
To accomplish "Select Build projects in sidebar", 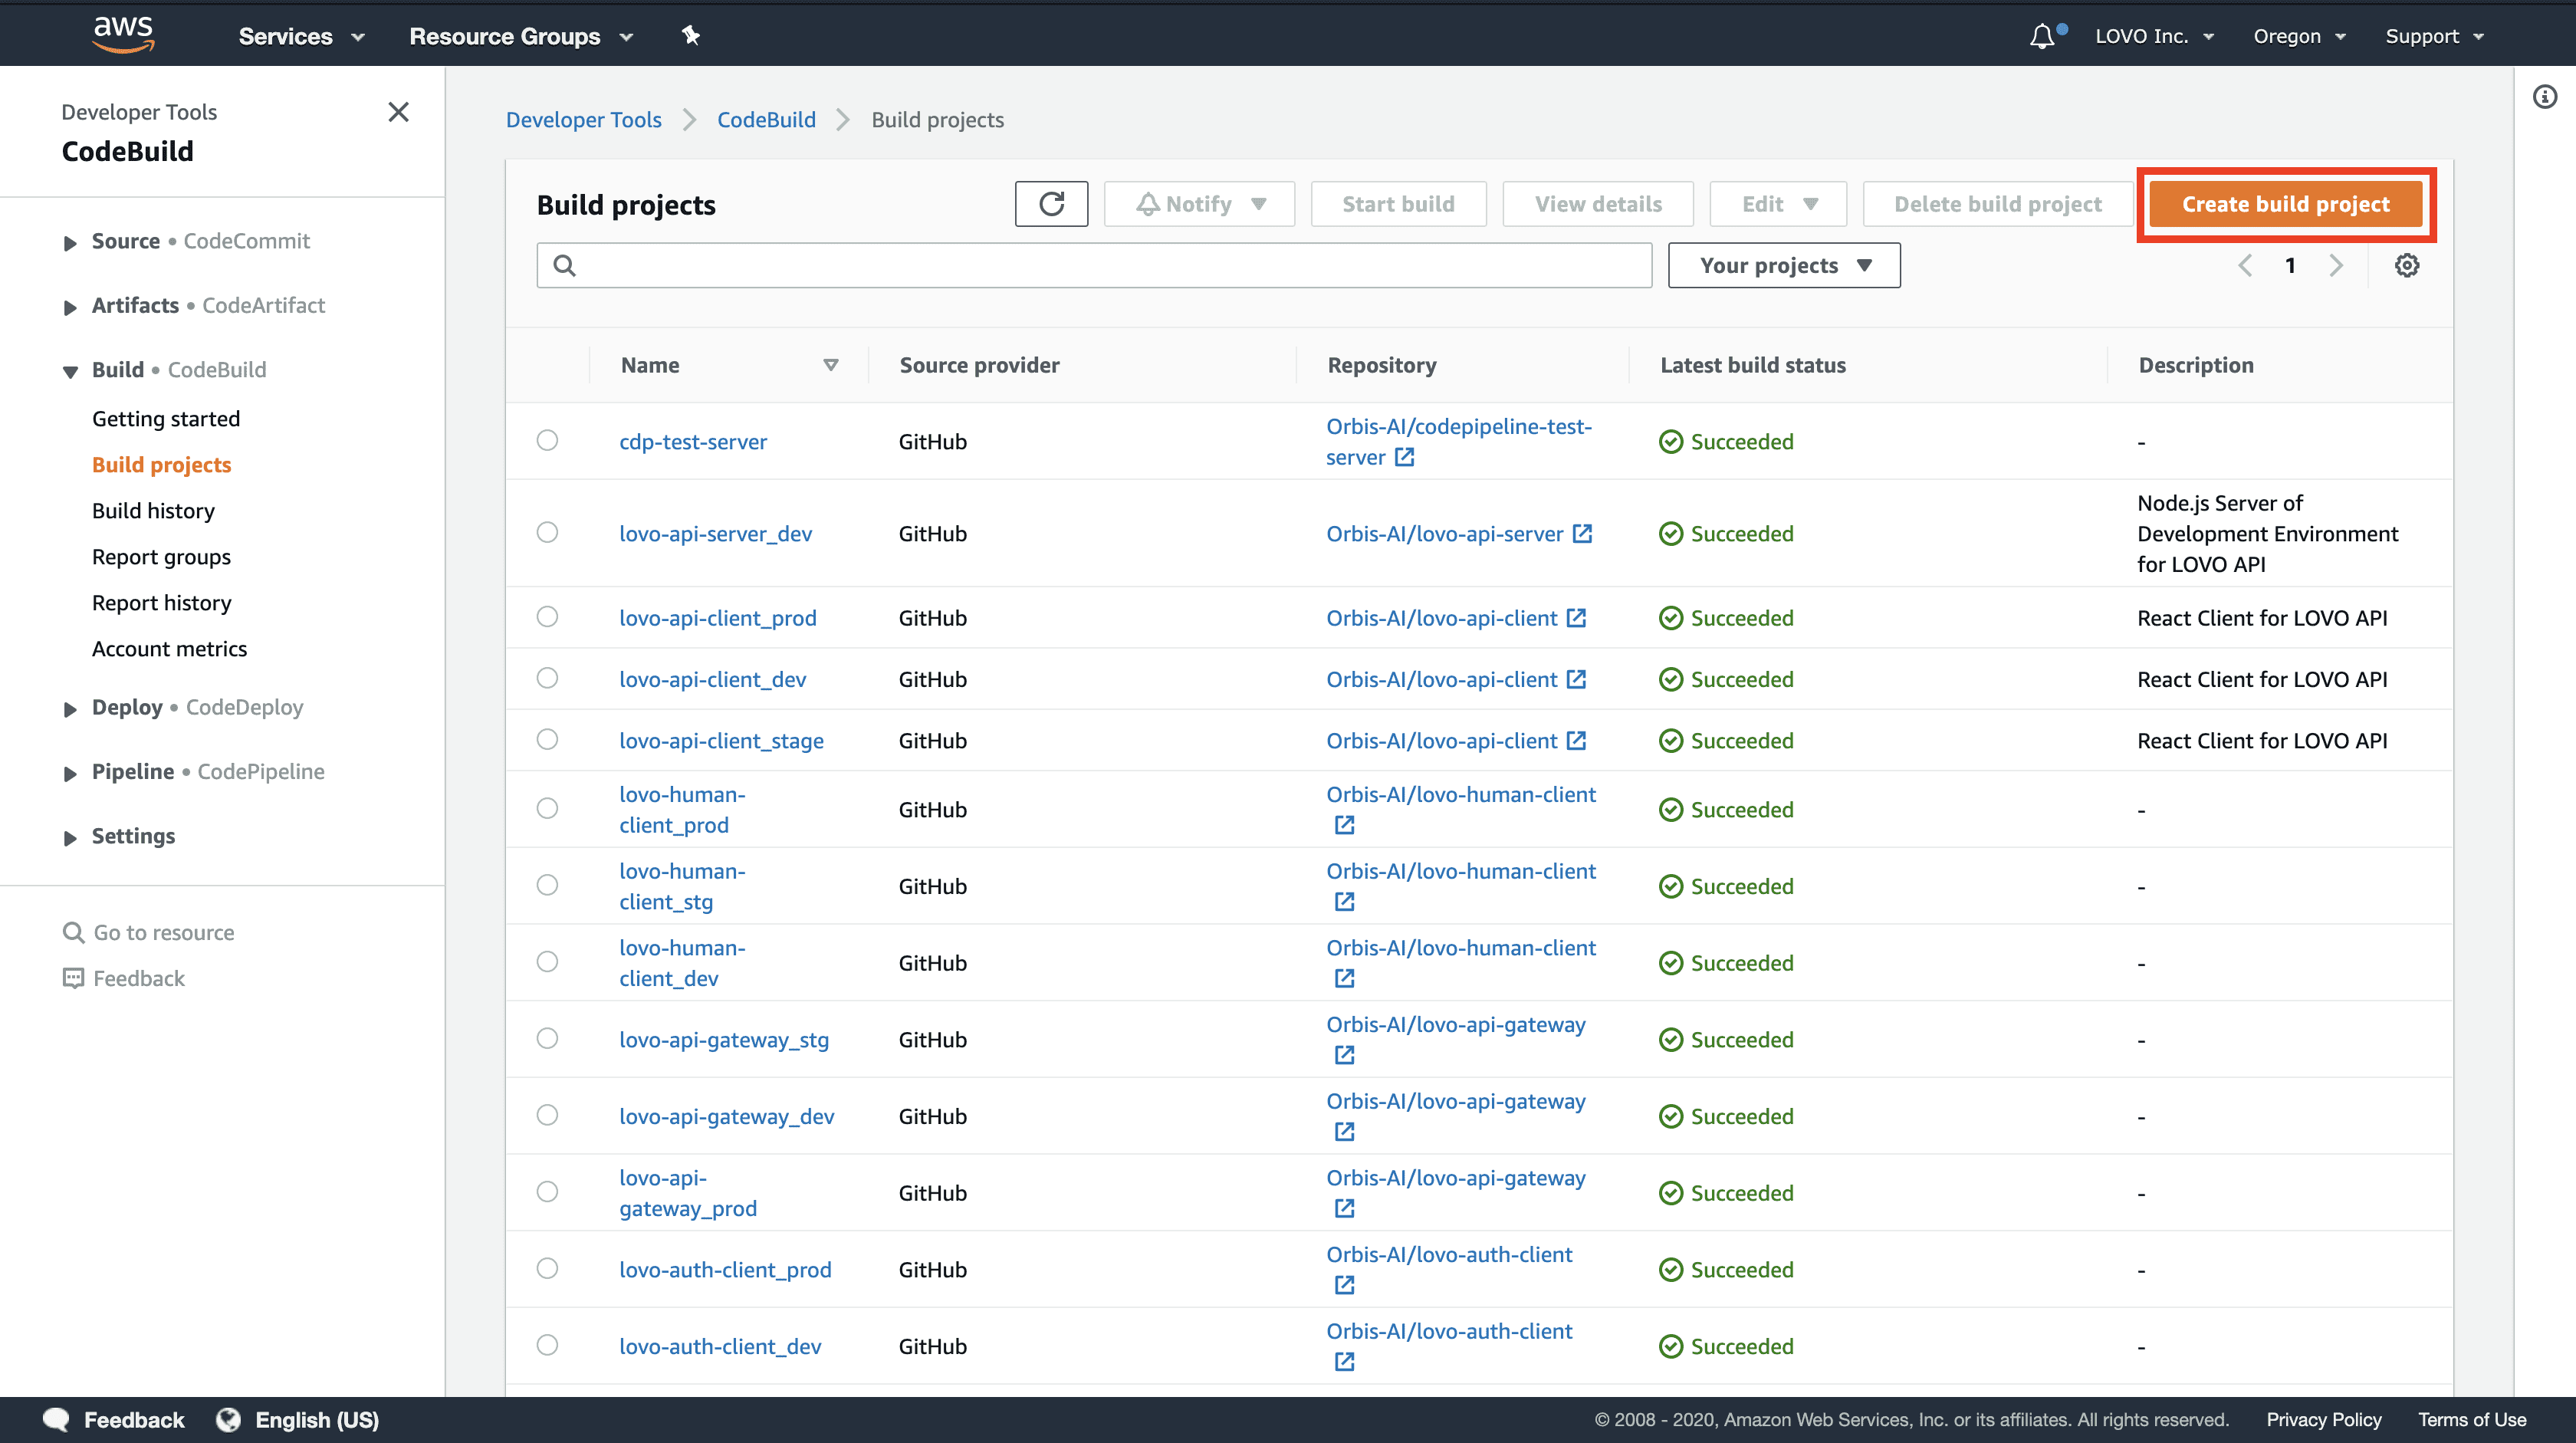I will coord(161,465).
